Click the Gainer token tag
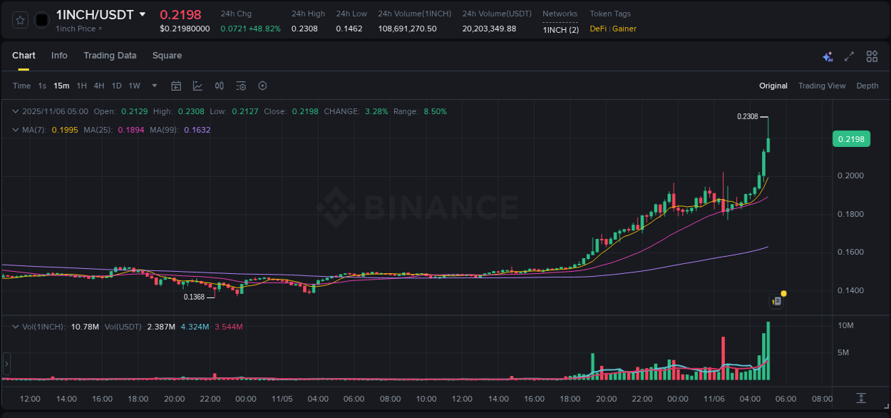The height and width of the screenshot is (418, 891). coord(624,29)
